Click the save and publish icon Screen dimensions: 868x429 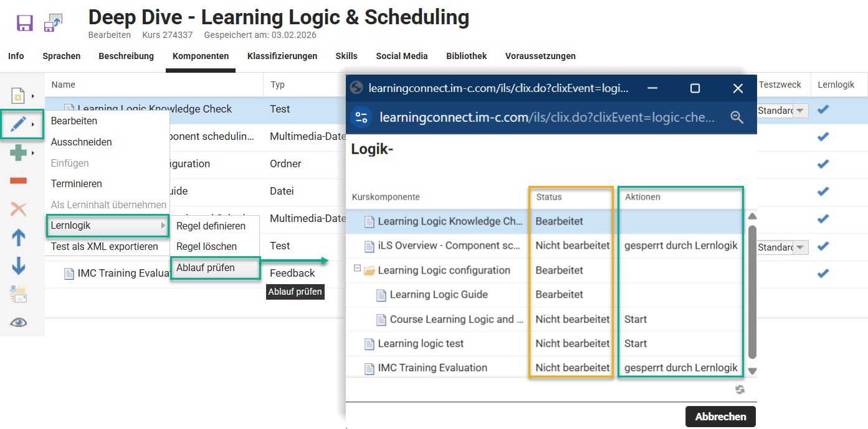53,23
